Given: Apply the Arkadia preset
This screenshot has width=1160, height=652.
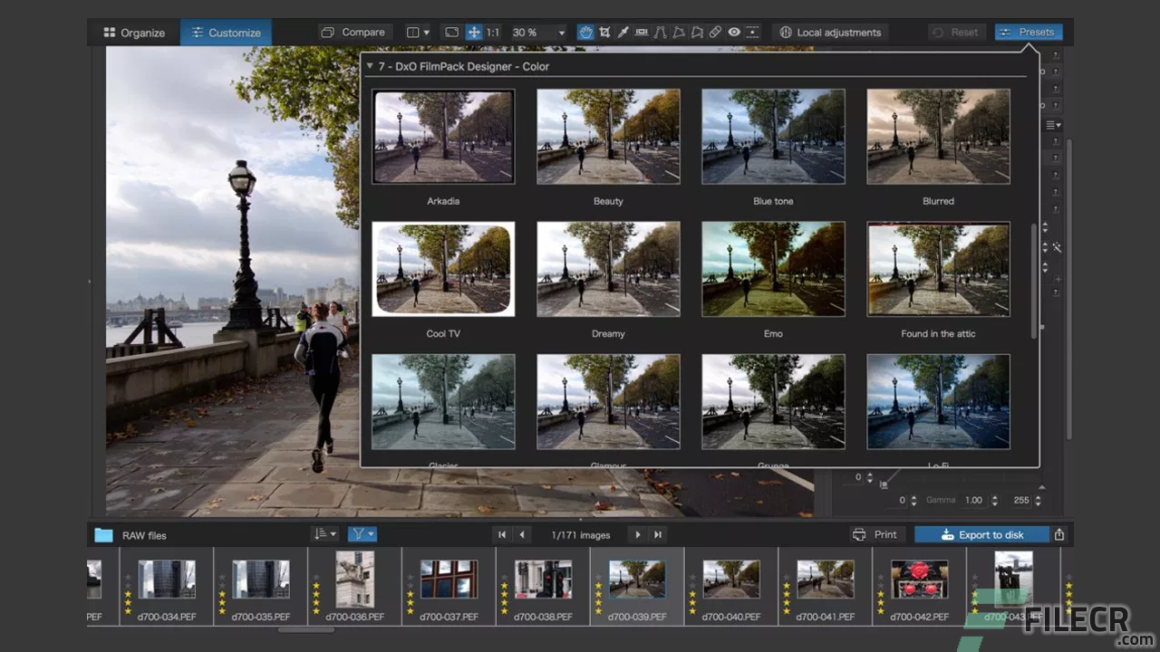Looking at the screenshot, I should point(443,137).
